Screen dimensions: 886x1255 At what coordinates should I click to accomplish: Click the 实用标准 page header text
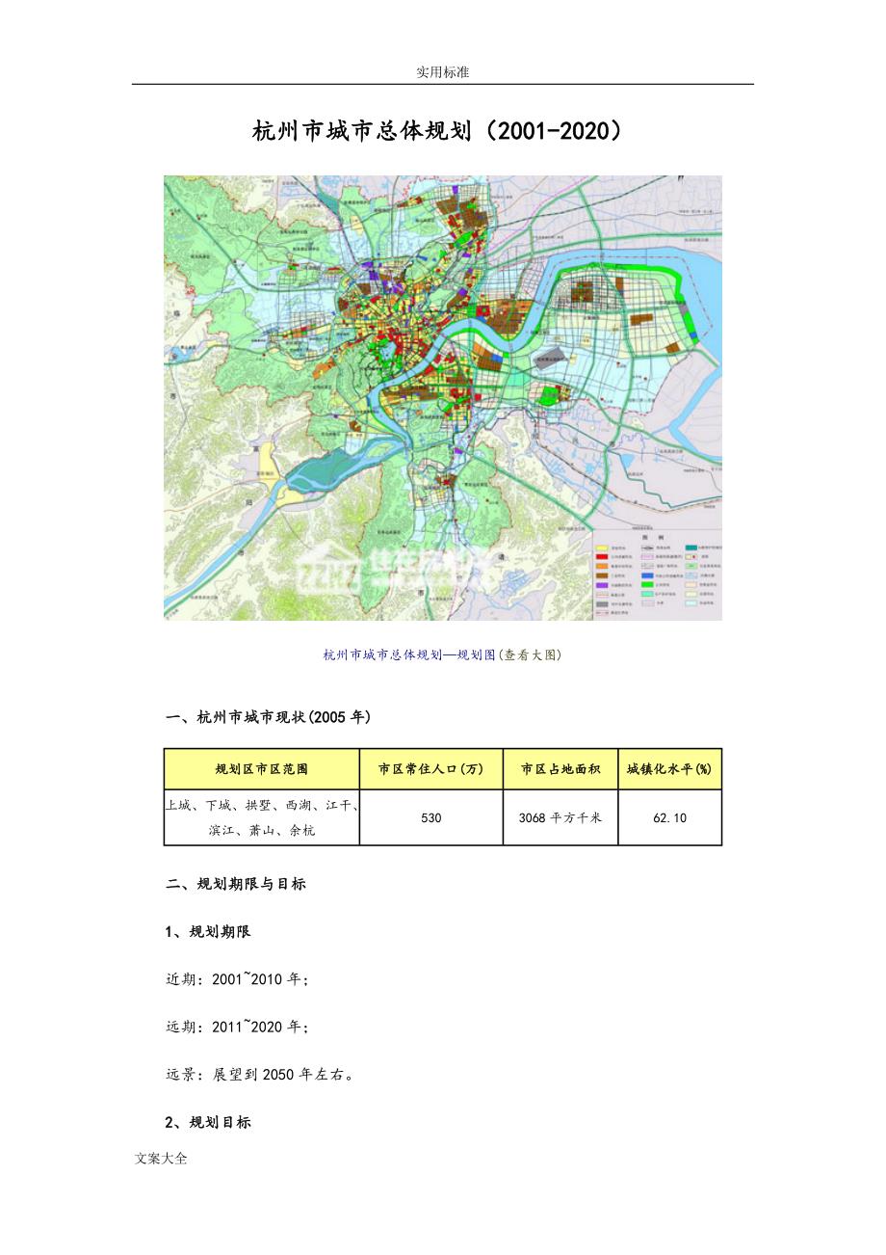(442, 72)
